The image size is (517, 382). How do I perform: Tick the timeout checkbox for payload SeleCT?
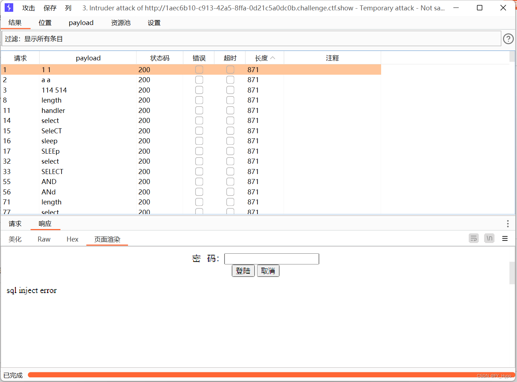pos(230,131)
